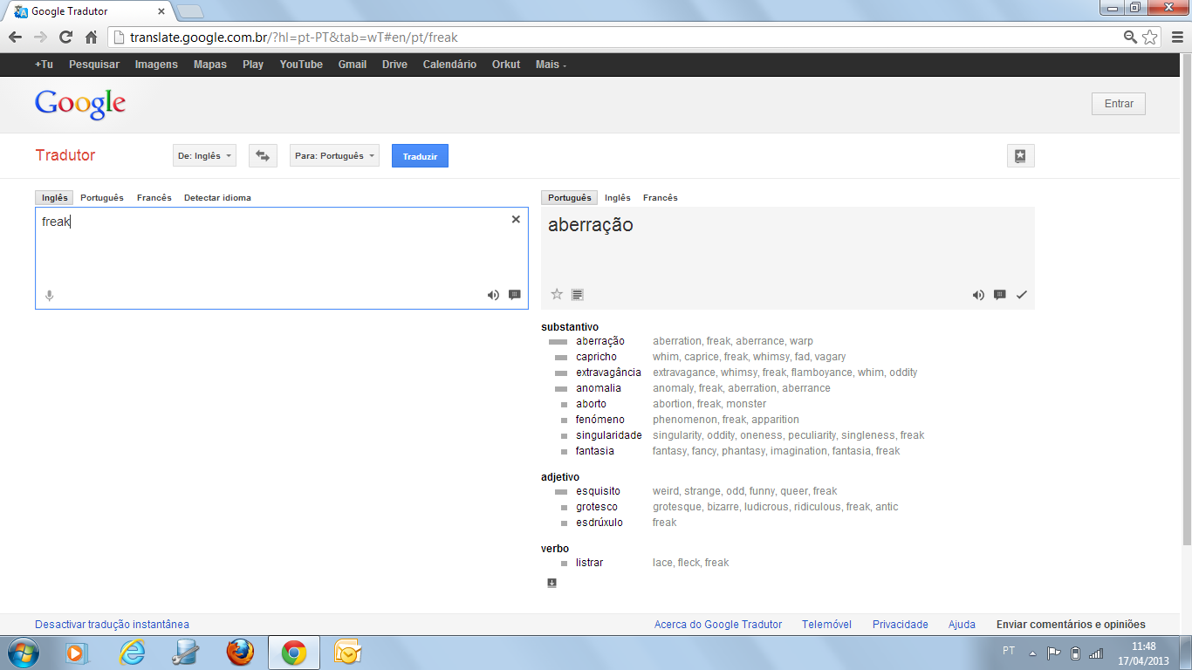Click the blue Traduzir button
The width and height of the screenshot is (1192, 670).
[420, 155]
